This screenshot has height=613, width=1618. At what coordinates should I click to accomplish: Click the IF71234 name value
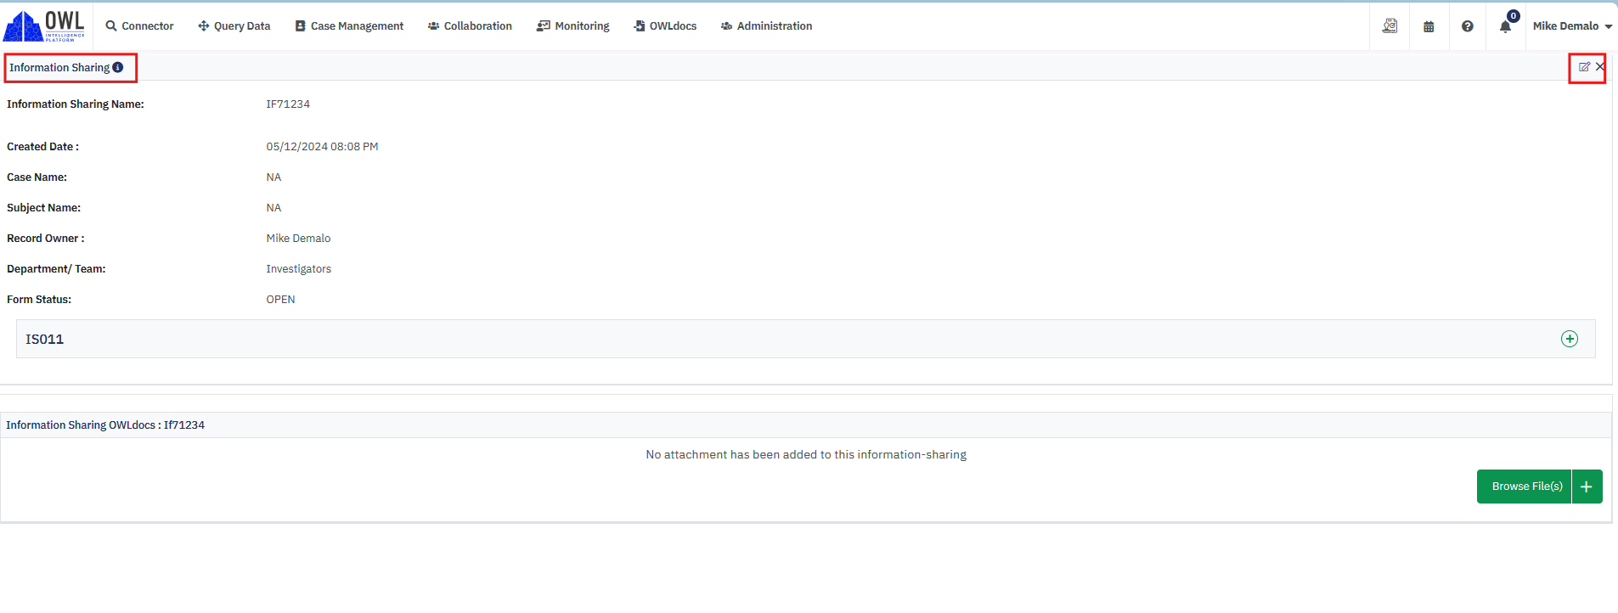288,104
